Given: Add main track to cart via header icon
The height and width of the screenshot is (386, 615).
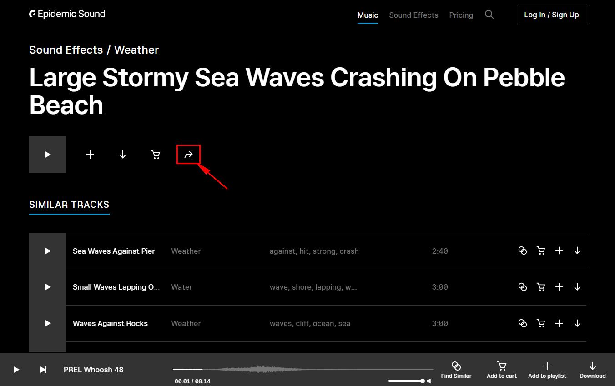Looking at the screenshot, I should [x=156, y=155].
